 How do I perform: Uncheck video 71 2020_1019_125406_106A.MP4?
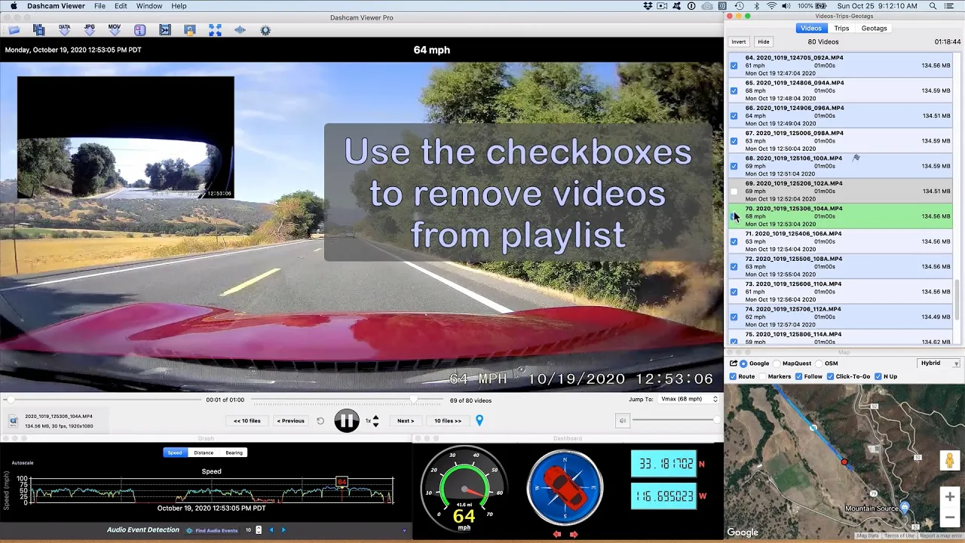point(734,242)
